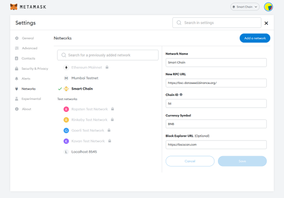This screenshot has width=284, height=198.
Task: Select Goerli Test Network
Action: 88,130
